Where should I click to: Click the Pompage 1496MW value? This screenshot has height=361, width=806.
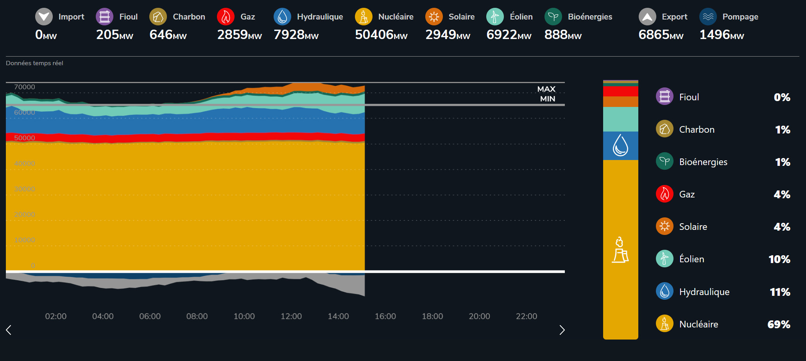(722, 35)
